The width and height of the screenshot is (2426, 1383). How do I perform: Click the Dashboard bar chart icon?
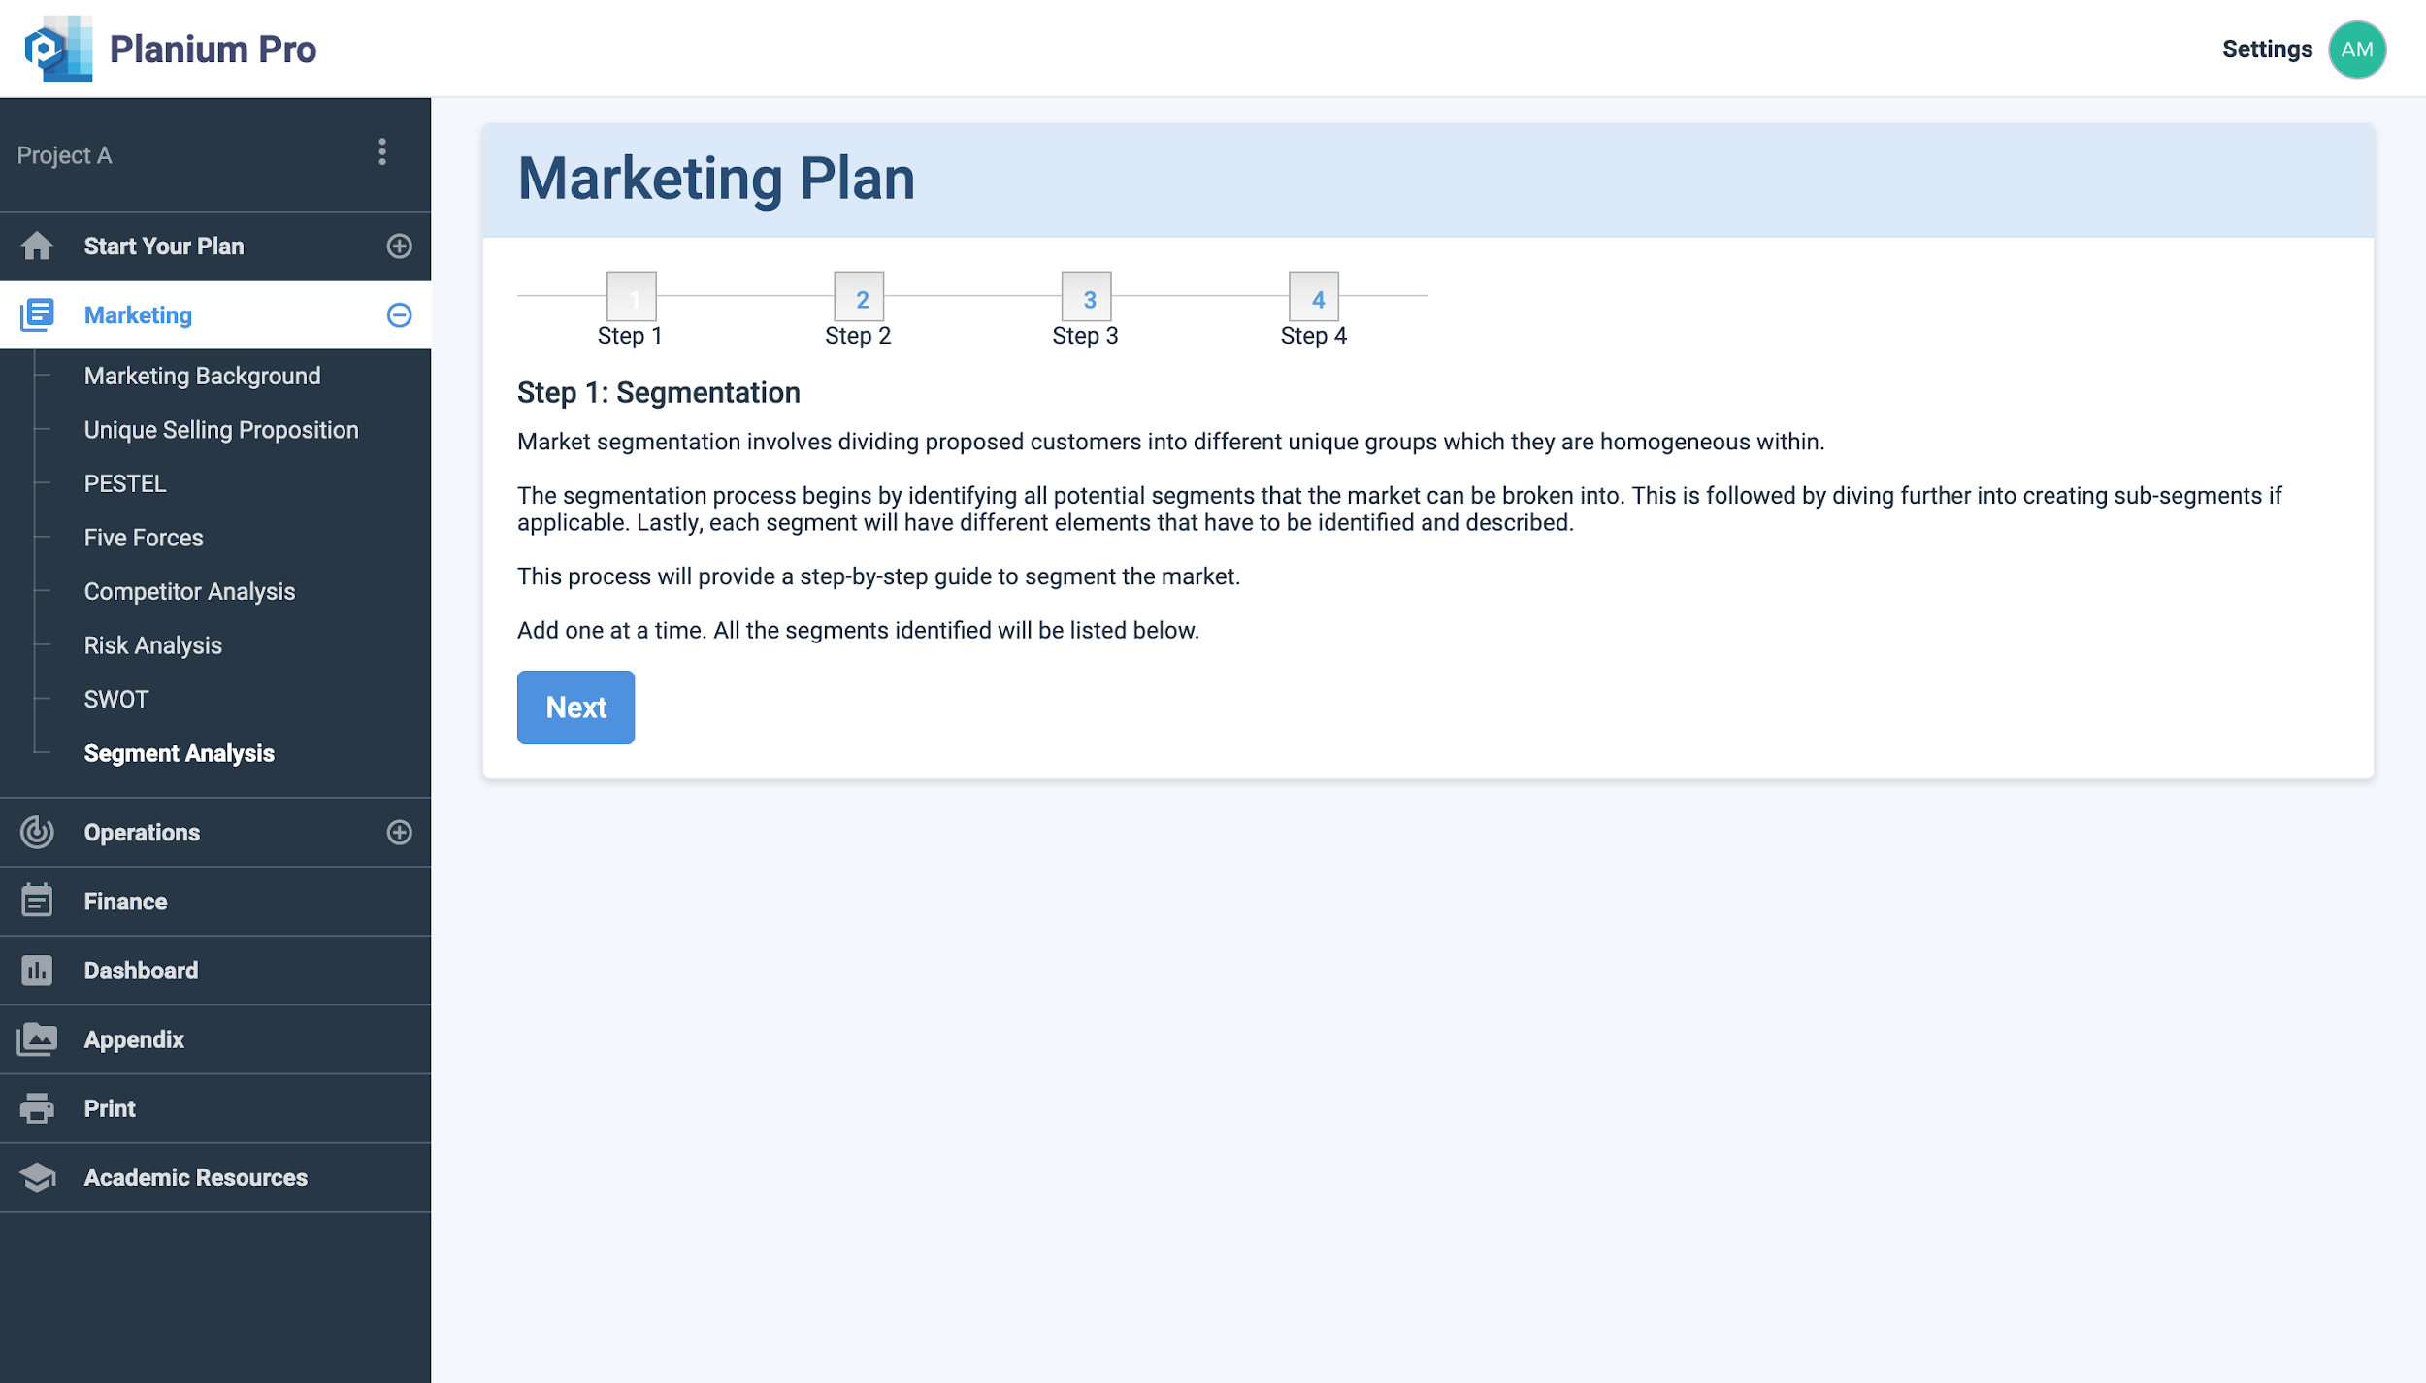[x=37, y=970]
